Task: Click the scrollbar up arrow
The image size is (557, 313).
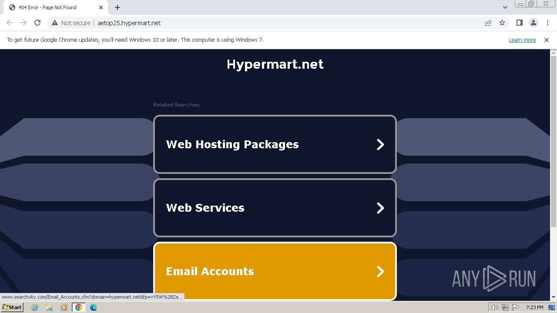Action: (554, 53)
